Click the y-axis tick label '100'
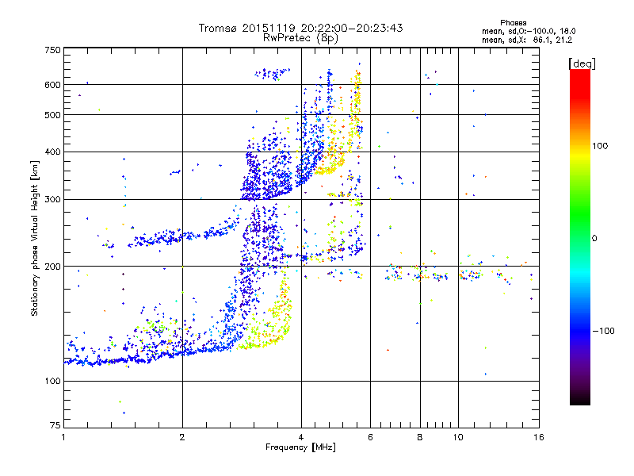This screenshot has width=634, height=476. pos(52,381)
